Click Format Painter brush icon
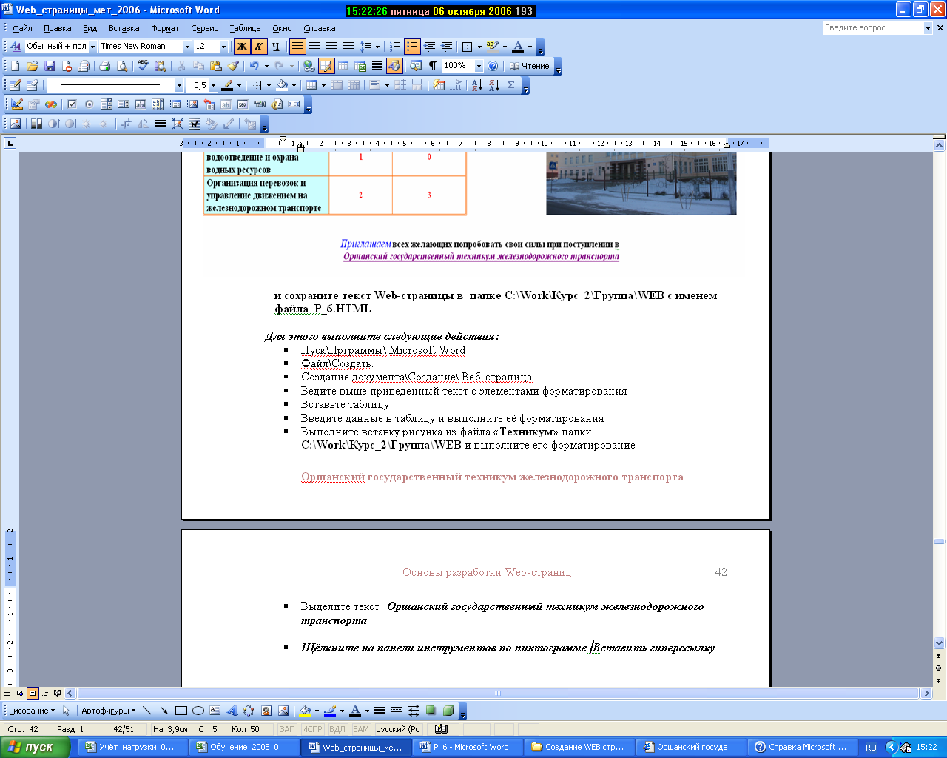947x758 pixels. click(x=233, y=66)
